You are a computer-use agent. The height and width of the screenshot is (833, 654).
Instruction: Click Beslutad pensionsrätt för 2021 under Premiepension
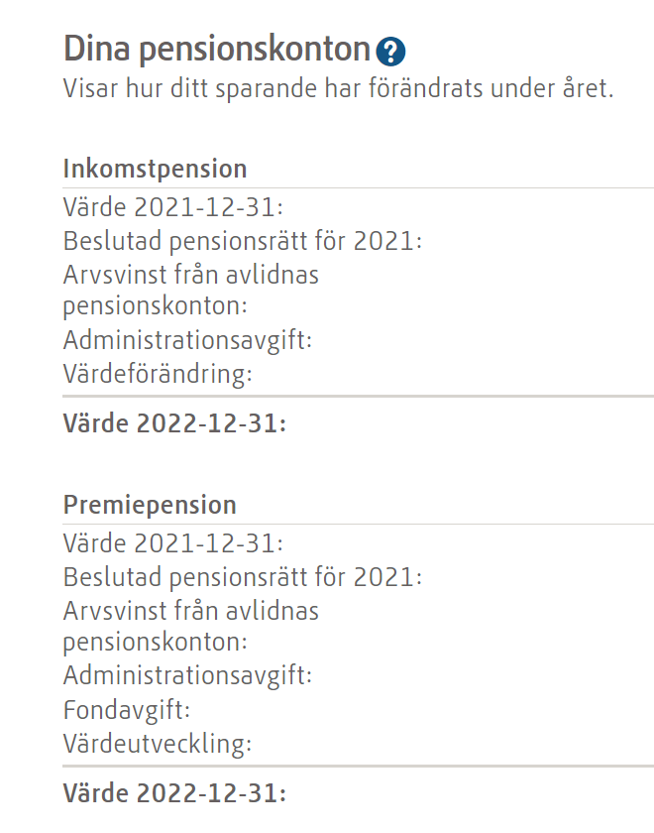coord(243,577)
